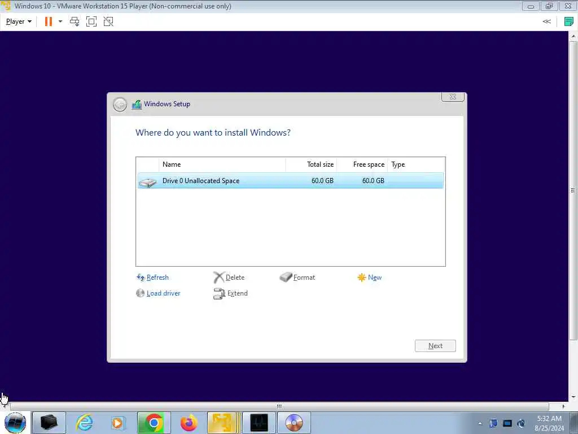
Task: Open Windows Media Player from taskbar
Action: click(x=119, y=423)
